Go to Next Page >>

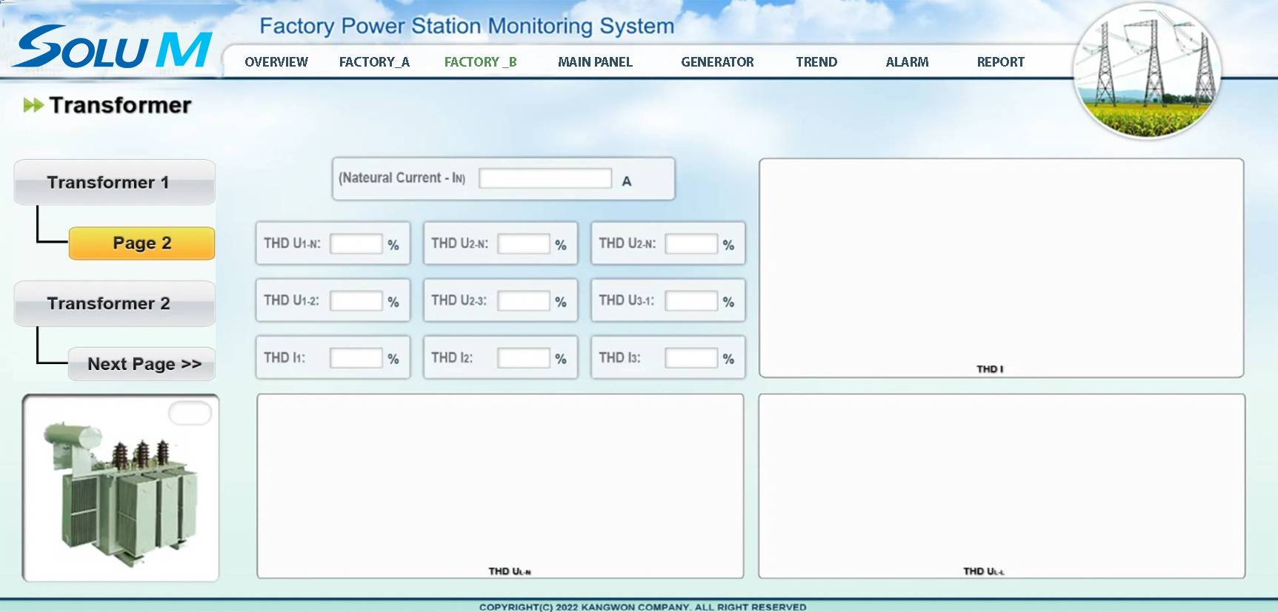point(142,364)
